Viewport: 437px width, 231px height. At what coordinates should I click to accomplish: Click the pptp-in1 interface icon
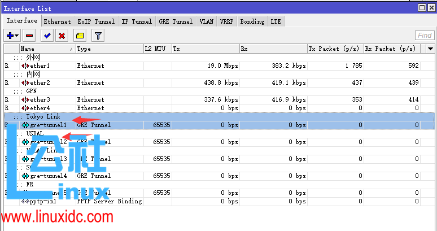point(25,201)
